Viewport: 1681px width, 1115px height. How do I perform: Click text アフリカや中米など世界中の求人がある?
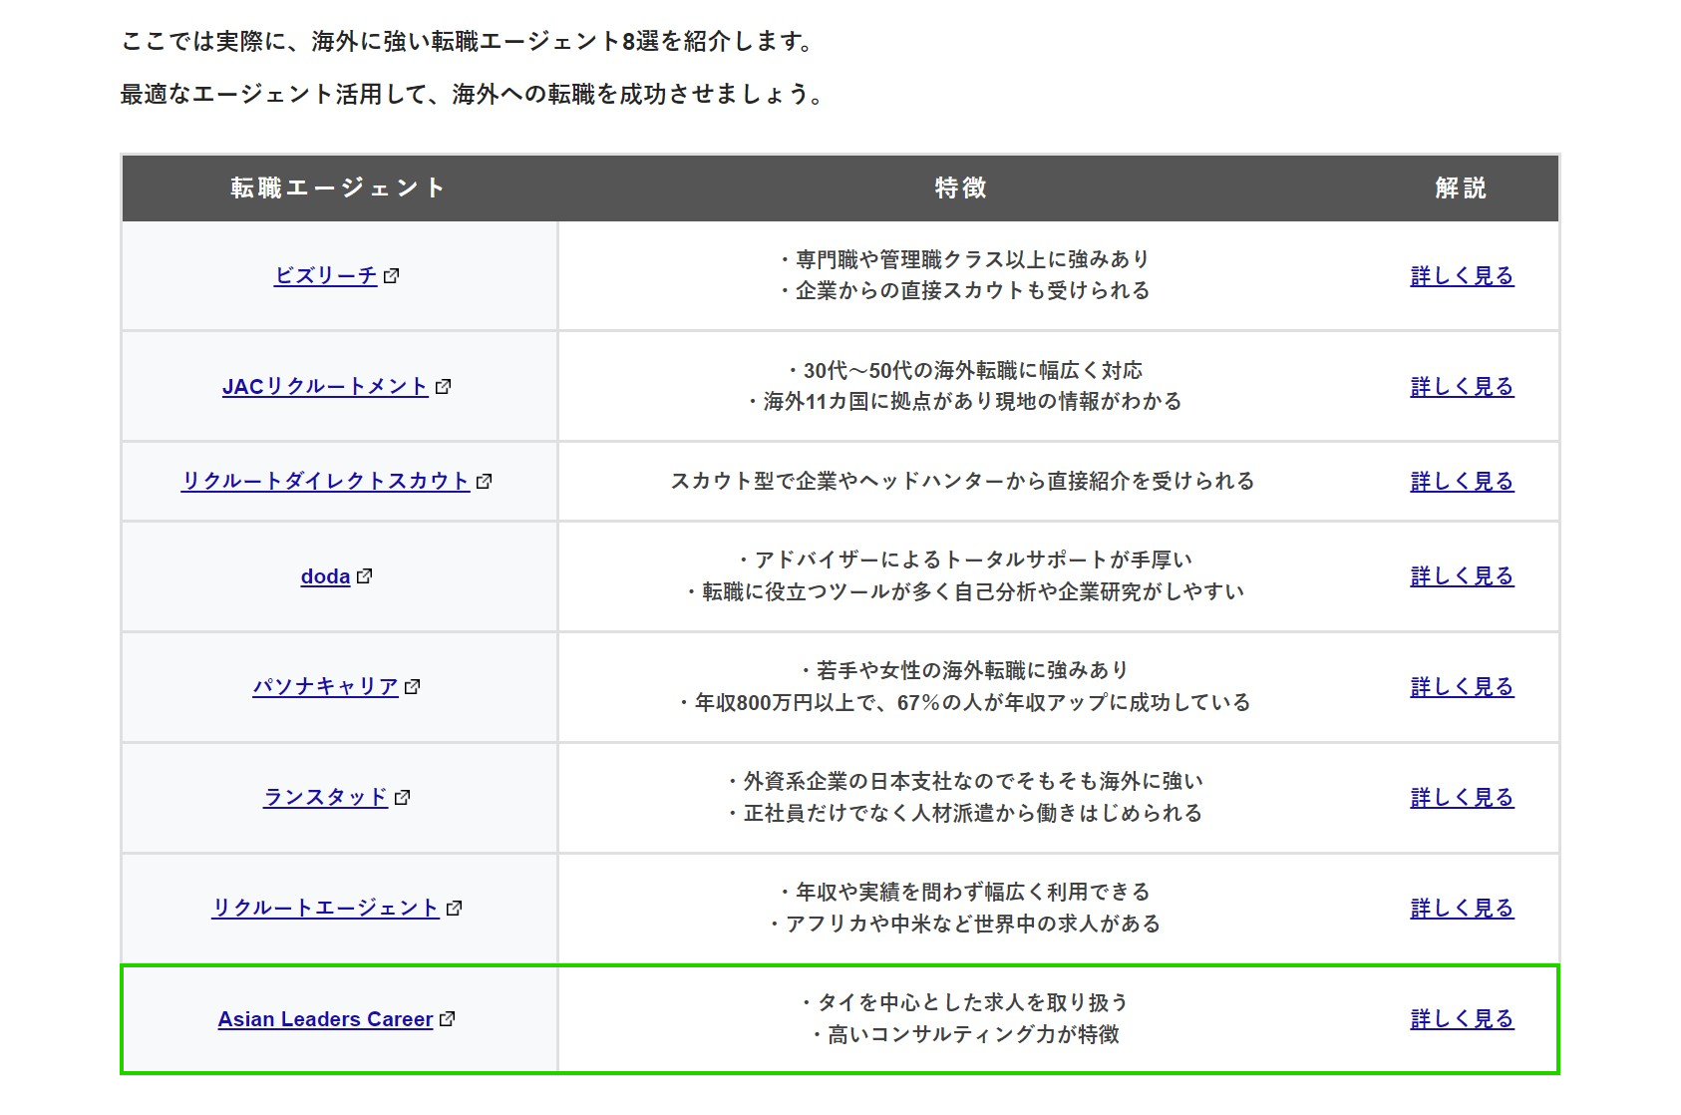click(x=973, y=924)
